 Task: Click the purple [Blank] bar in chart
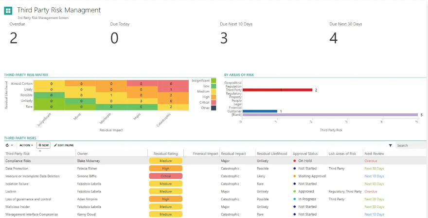coord(330,115)
